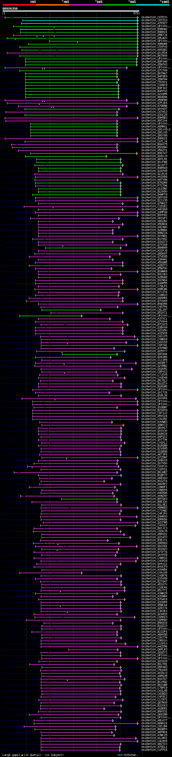Click the query name BB926358
This screenshot has height=757, width=172.
(x=10, y=9)
